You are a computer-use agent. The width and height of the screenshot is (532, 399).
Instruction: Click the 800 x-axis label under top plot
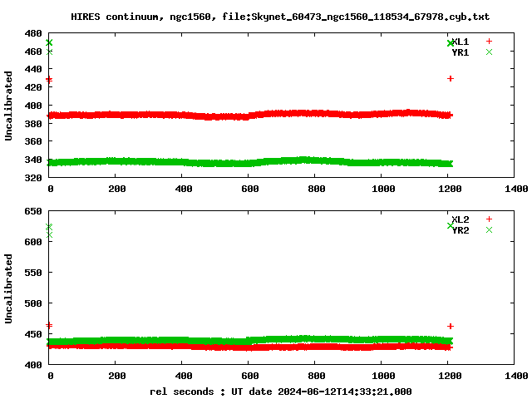point(317,189)
